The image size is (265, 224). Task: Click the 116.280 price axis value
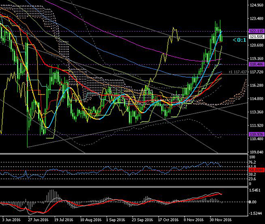257,85
